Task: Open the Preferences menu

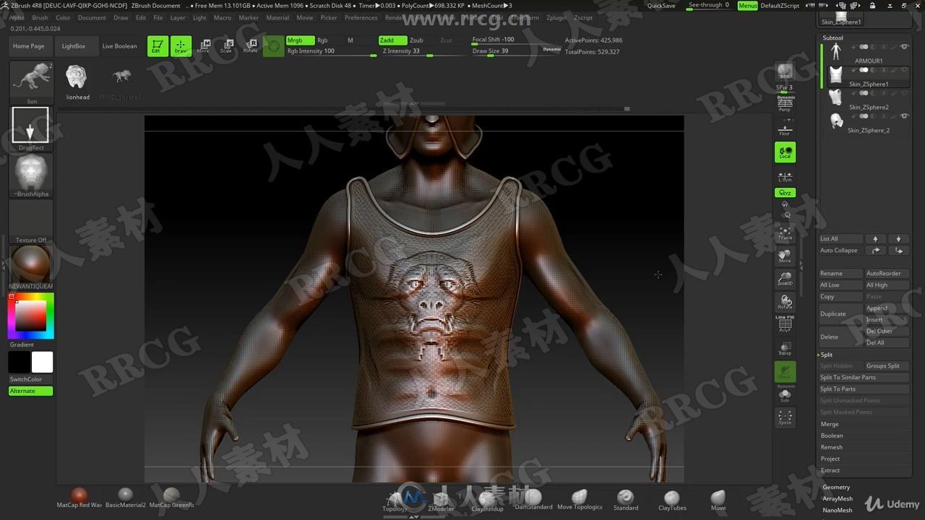Action: (361, 17)
